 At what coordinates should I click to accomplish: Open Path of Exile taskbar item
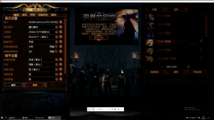(x=40, y=118)
